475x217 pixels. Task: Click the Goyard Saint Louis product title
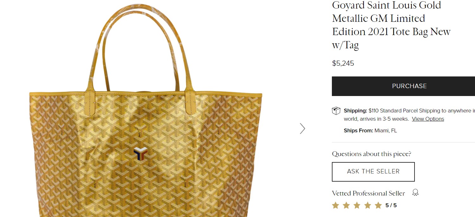pos(391,25)
